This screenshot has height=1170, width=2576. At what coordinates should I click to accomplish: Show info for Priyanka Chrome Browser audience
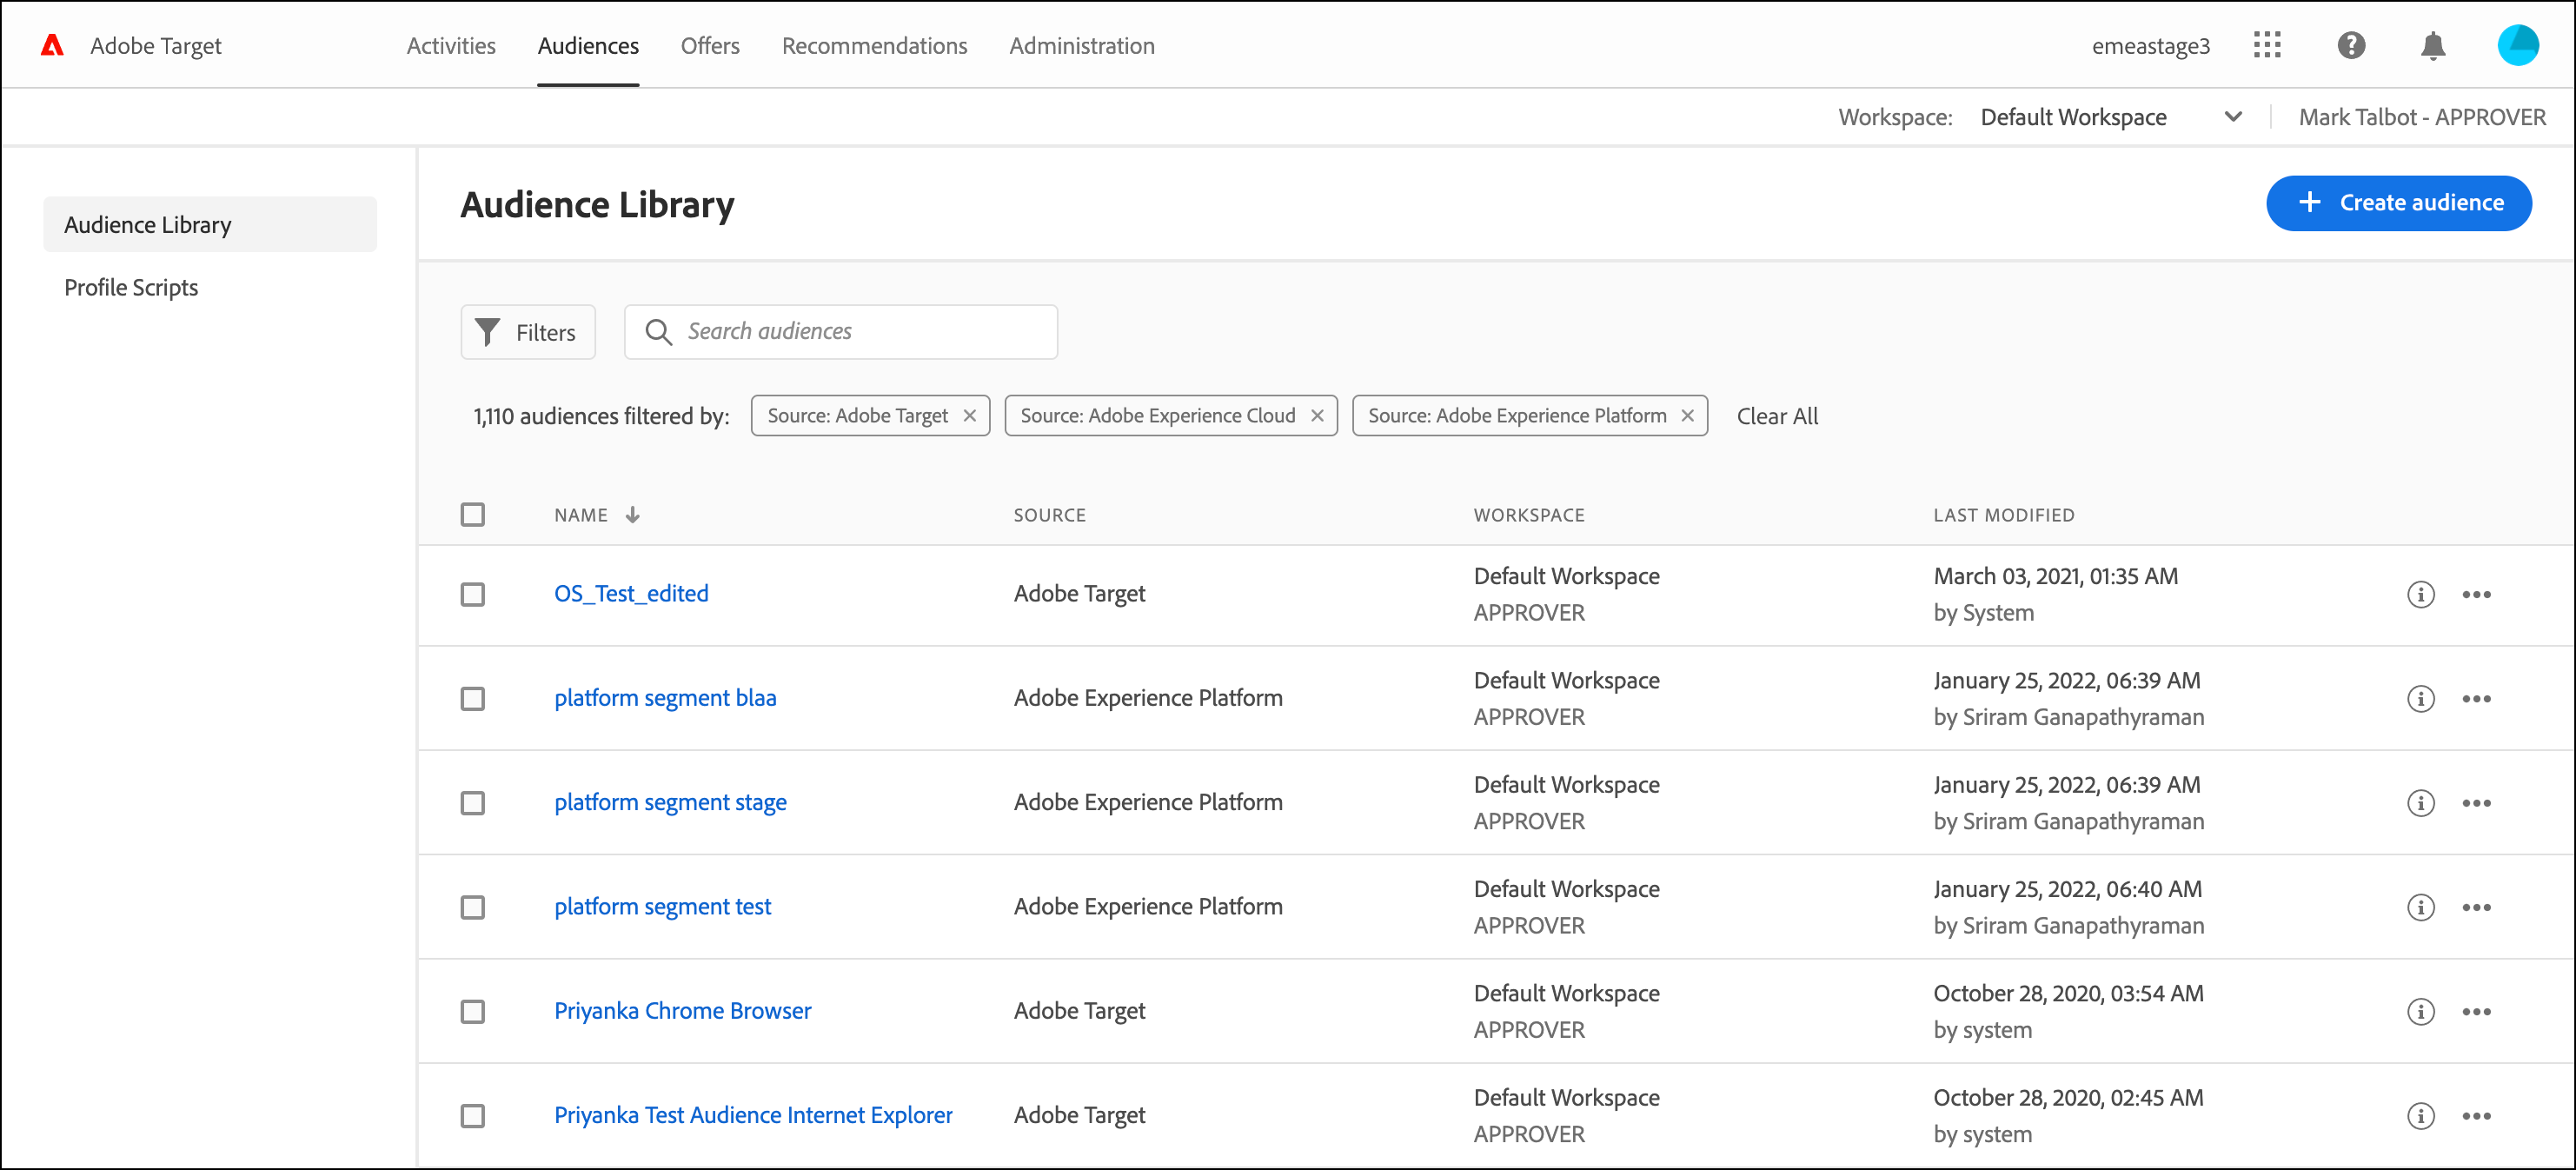click(2420, 1011)
